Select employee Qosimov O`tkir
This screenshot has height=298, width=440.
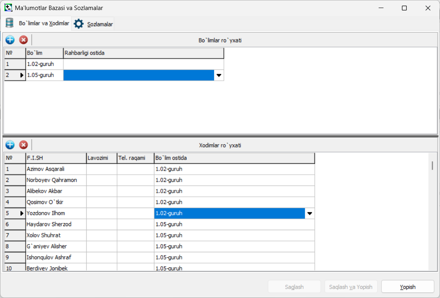pos(56,202)
